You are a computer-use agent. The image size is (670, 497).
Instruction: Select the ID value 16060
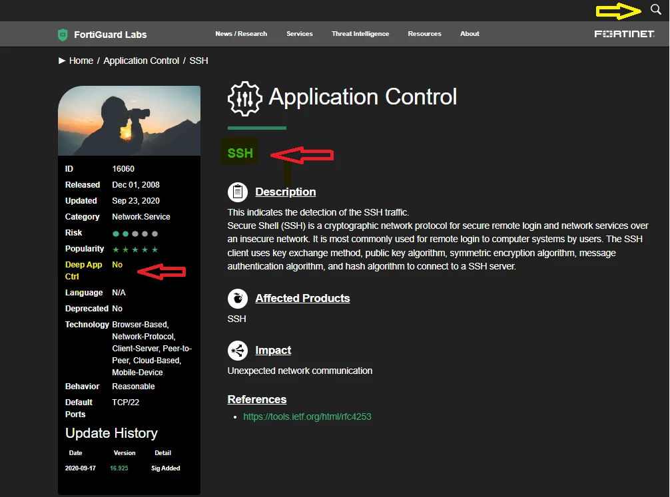pyautogui.click(x=123, y=169)
